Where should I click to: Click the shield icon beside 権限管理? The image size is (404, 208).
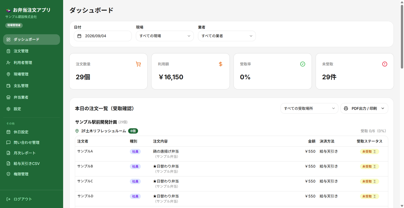tap(8, 174)
